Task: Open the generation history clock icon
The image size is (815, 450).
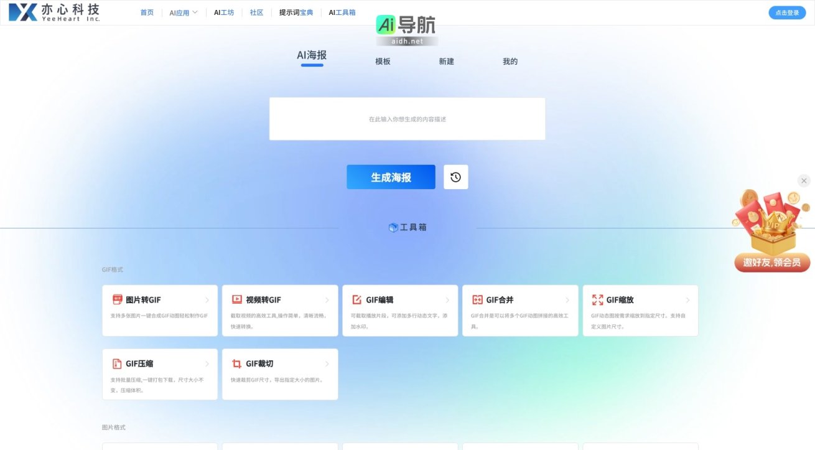Action: (x=455, y=176)
